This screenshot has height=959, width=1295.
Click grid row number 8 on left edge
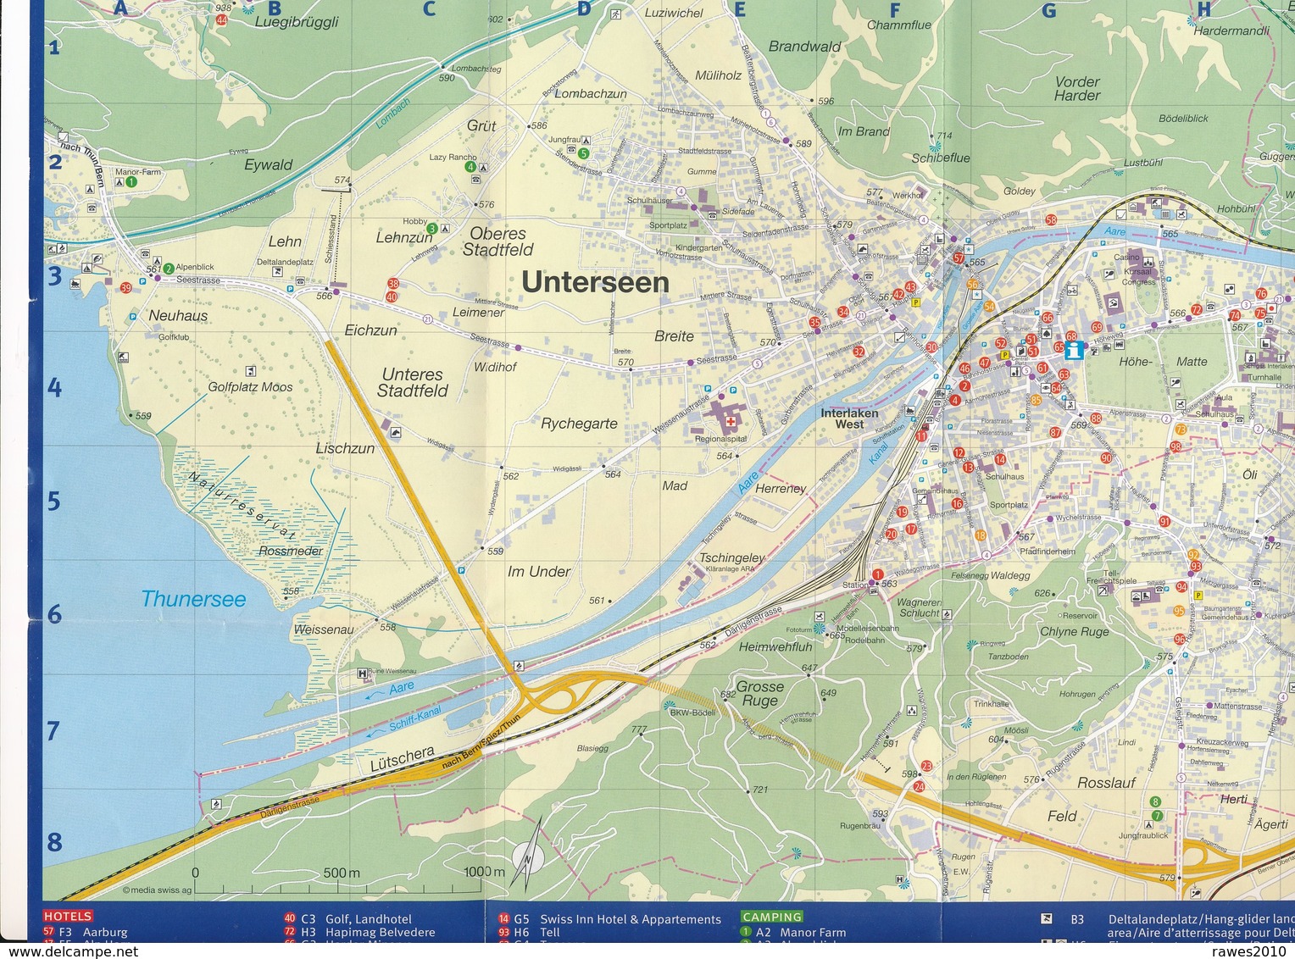pyautogui.click(x=55, y=842)
